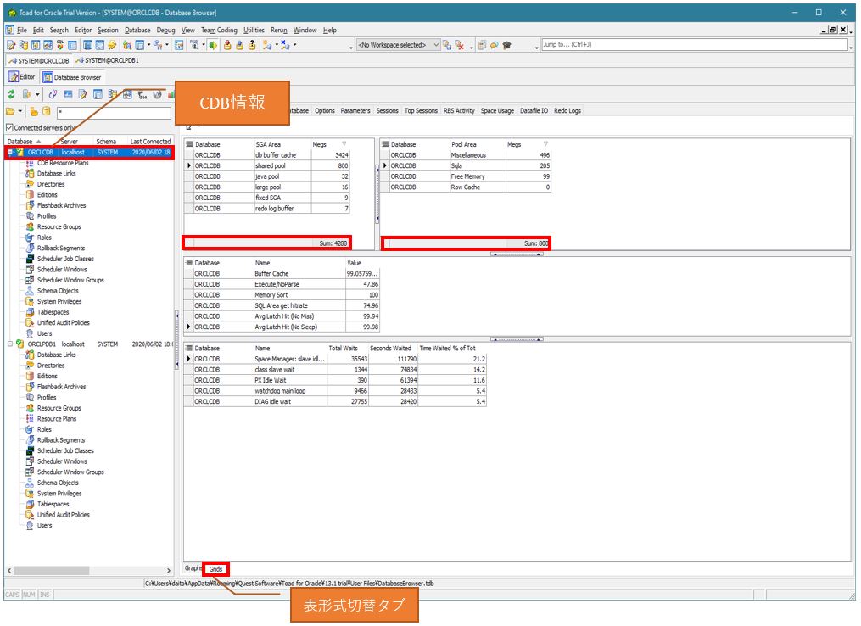861x626 pixels.
Task: Click the yellow database cylinder icon by filter box
Action: coord(47,111)
